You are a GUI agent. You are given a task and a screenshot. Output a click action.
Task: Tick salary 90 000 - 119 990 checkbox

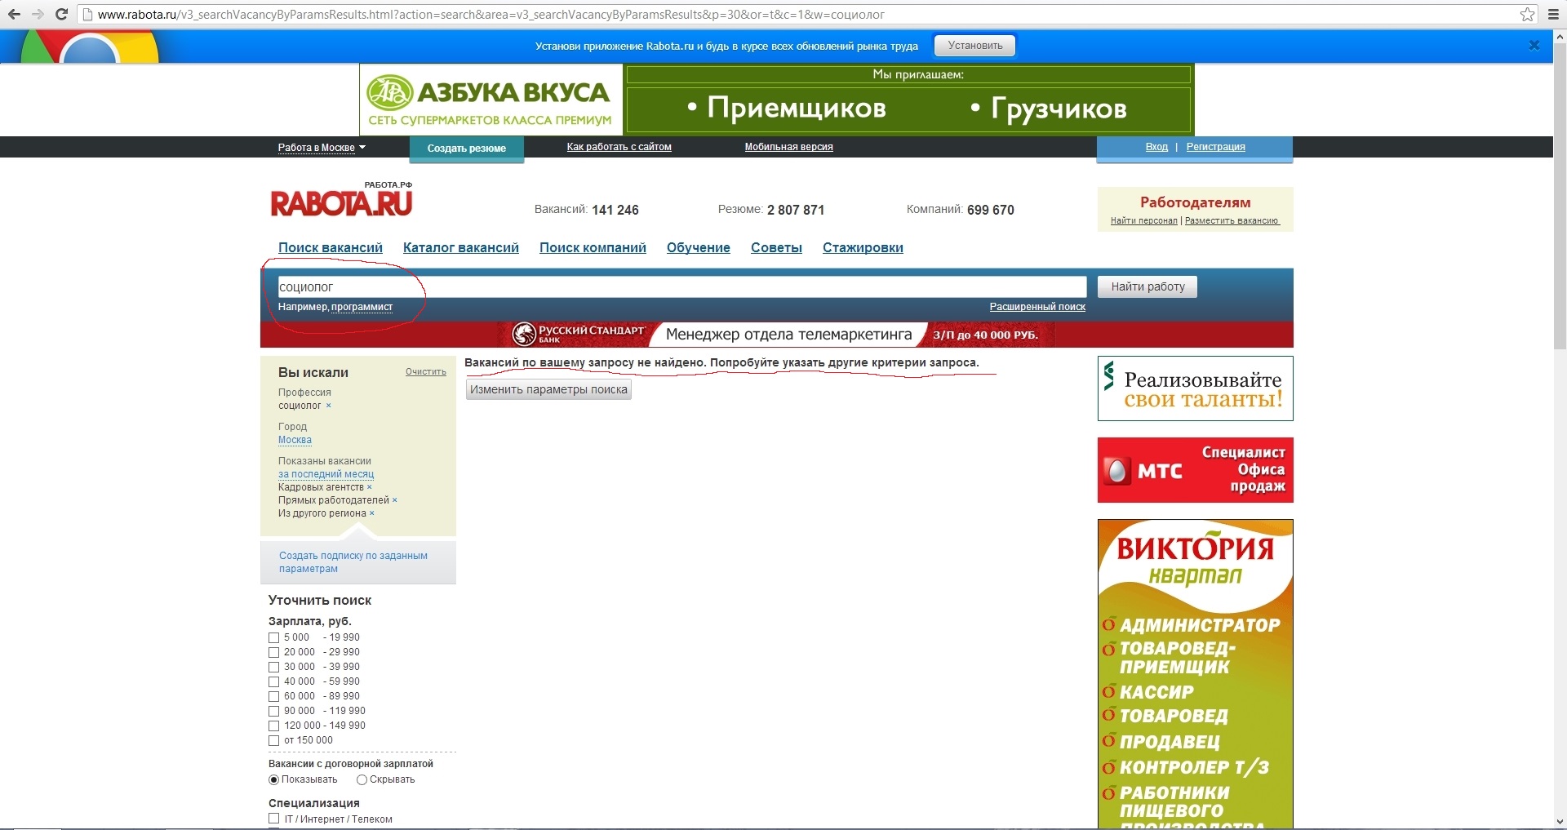click(x=274, y=712)
